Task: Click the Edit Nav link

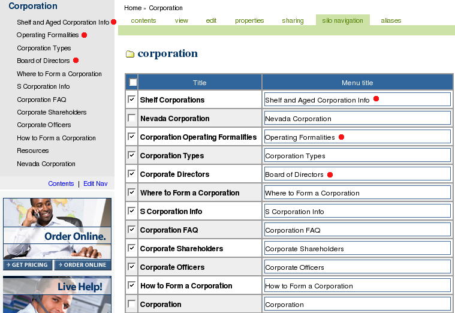Action: pos(95,183)
